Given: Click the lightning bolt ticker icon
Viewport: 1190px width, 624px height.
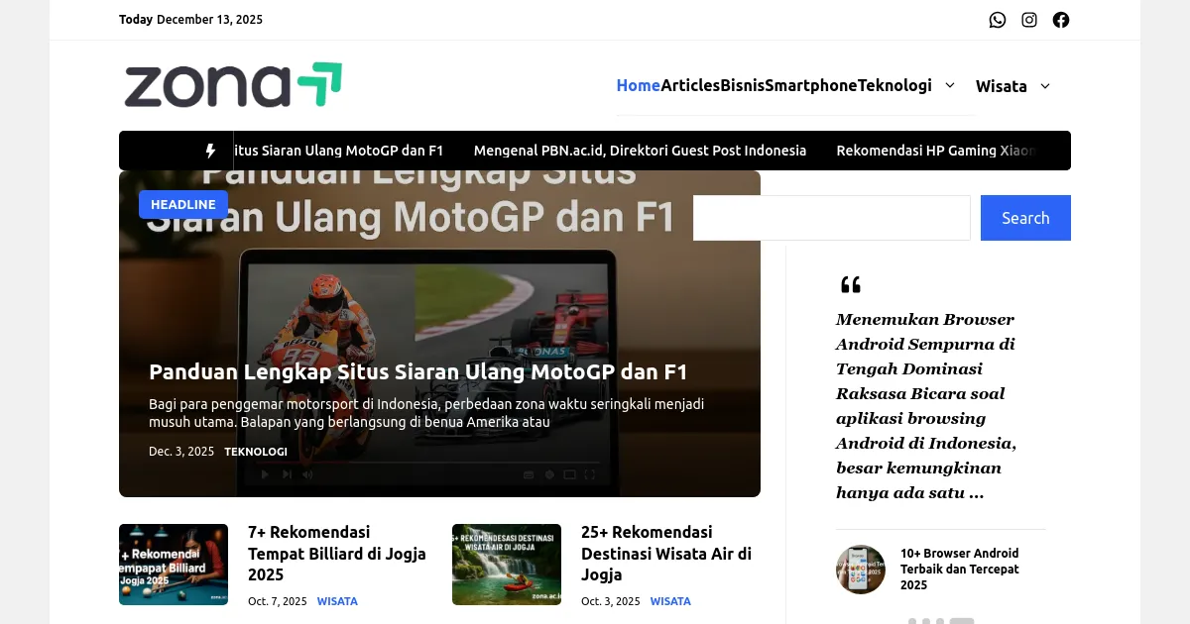Looking at the screenshot, I should (x=210, y=151).
